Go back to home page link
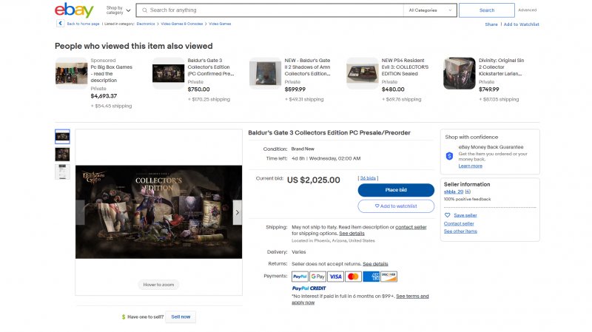This screenshot has width=592, height=332. [x=83, y=24]
